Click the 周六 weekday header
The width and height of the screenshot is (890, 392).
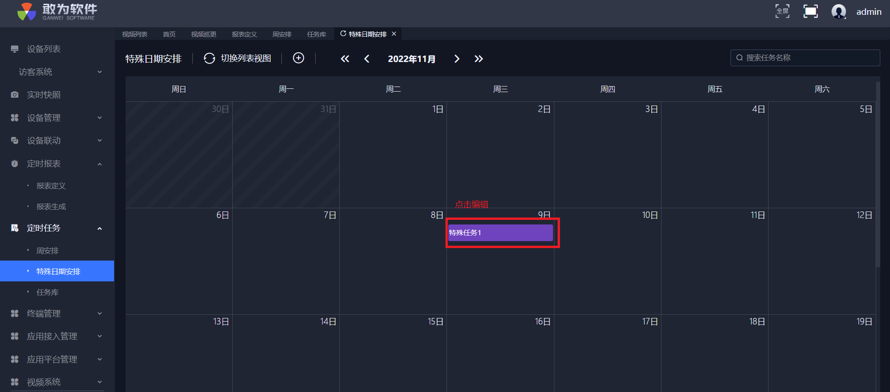tap(822, 89)
